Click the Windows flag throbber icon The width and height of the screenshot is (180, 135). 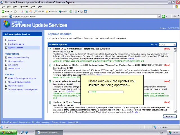click(177, 6)
